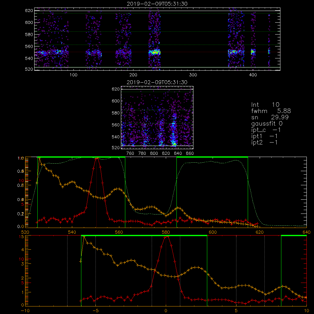Click x-axis label '760' under middle image
314x314 pixels.
click(x=130, y=154)
